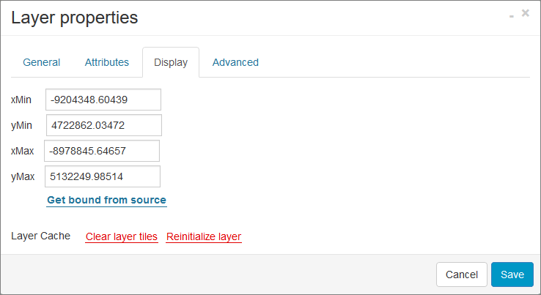541x295 pixels.
Task: Click the xMin label text
Action: [21, 100]
